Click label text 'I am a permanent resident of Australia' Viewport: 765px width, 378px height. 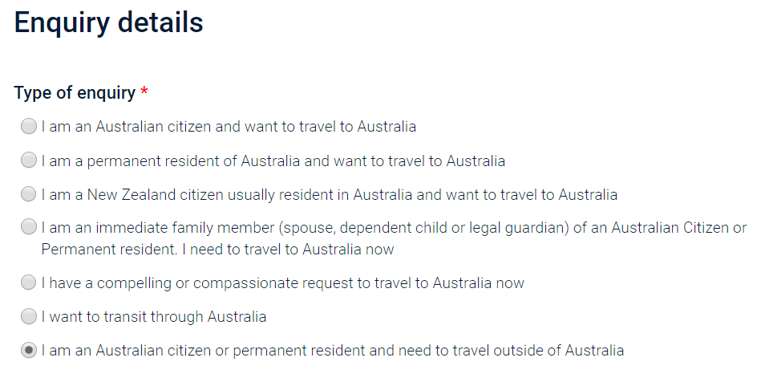pos(171,161)
